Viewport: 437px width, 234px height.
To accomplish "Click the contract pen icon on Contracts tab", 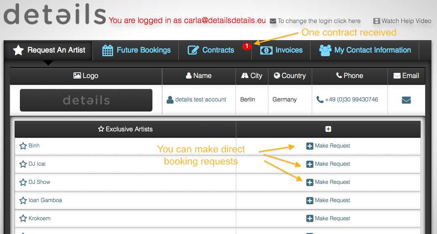I will point(193,50).
